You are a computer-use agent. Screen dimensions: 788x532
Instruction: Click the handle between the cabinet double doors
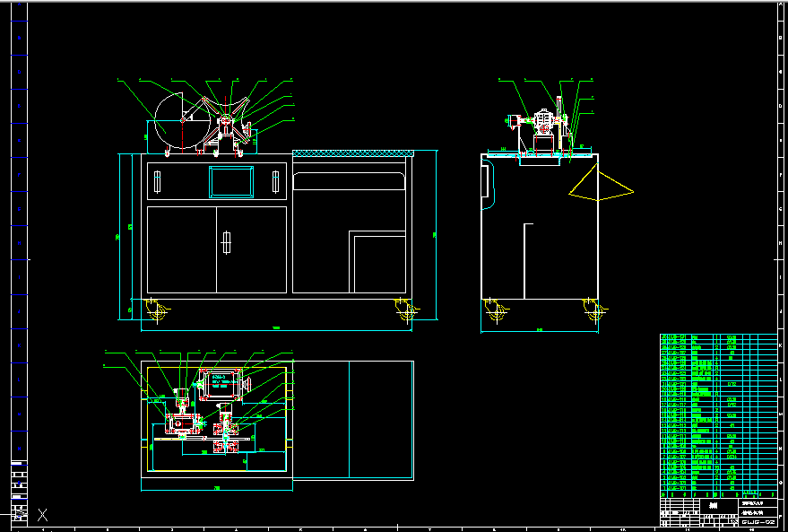click(x=227, y=243)
